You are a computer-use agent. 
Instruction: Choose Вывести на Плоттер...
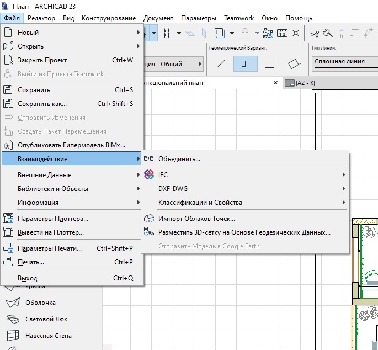(x=72, y=232)
